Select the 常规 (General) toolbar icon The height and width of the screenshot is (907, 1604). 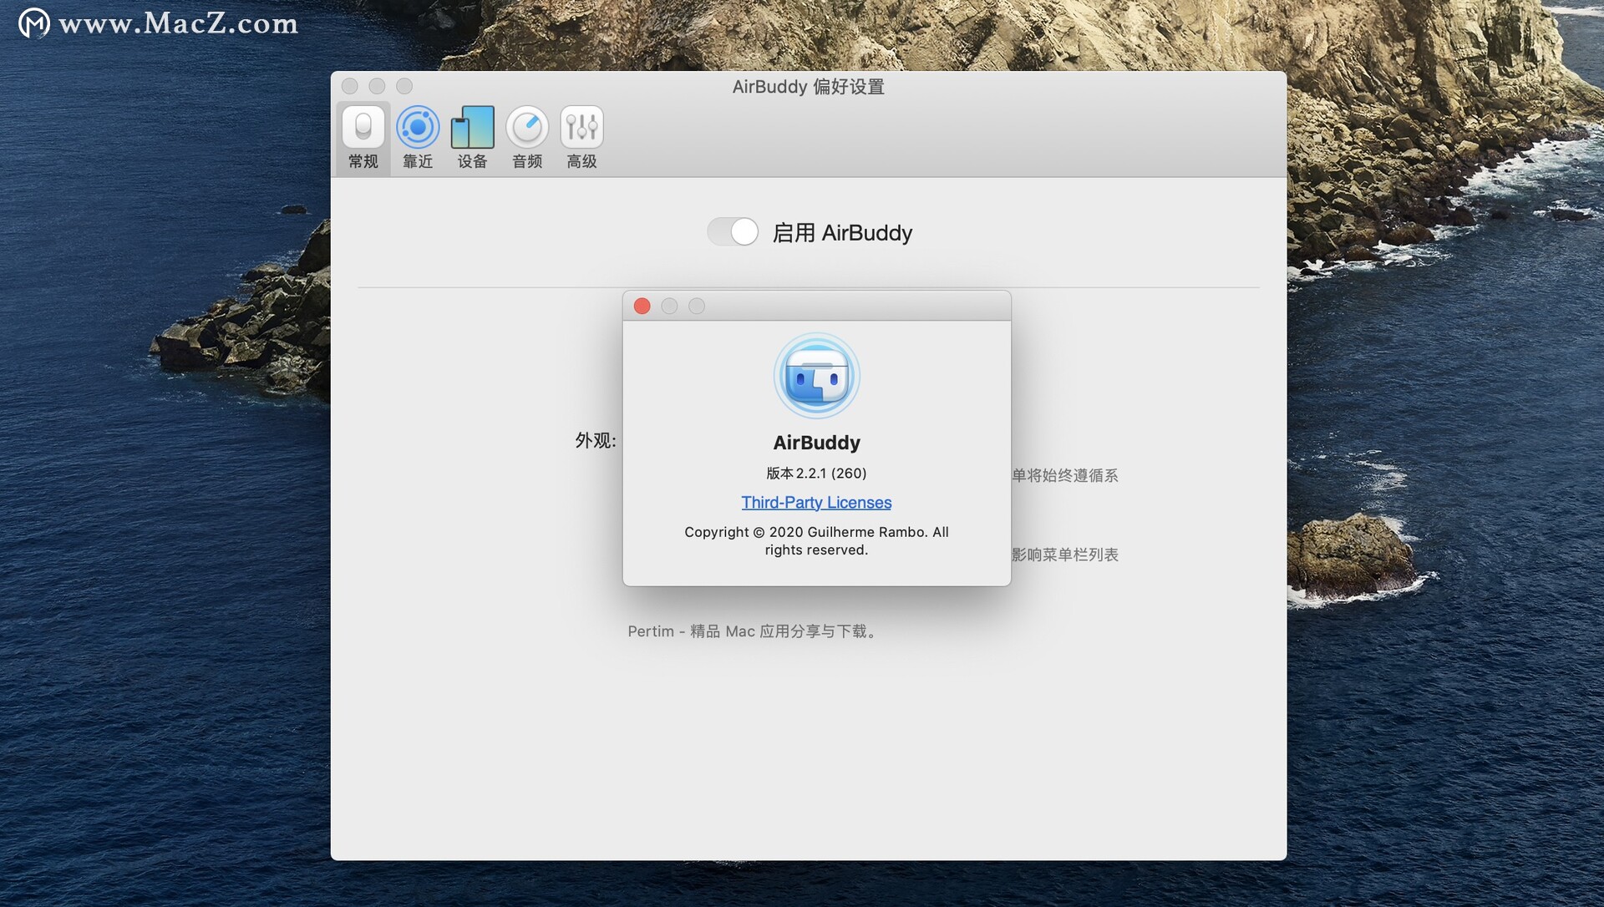click(x=363, y=138)
